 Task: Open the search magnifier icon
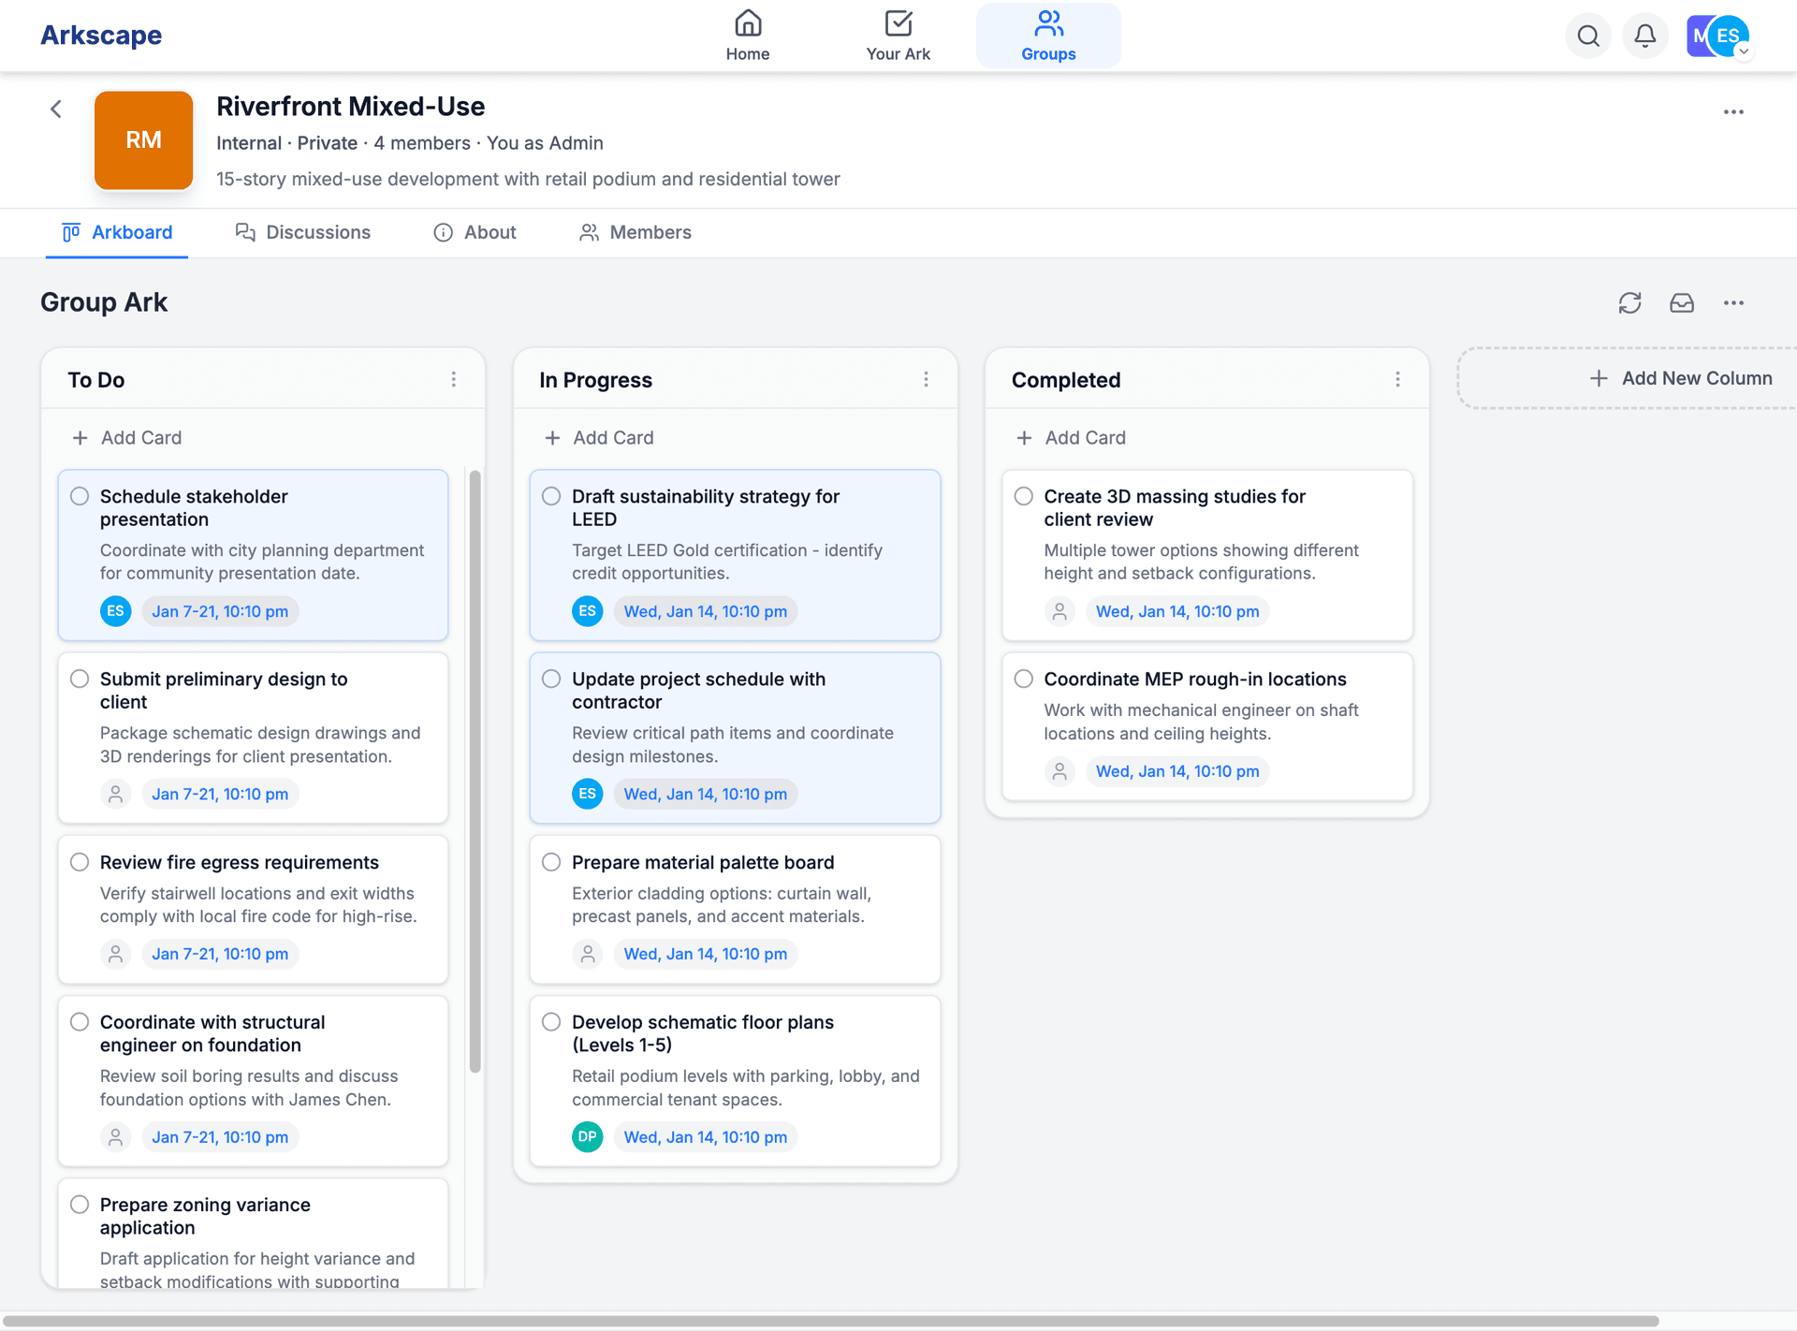(1588, 36)
